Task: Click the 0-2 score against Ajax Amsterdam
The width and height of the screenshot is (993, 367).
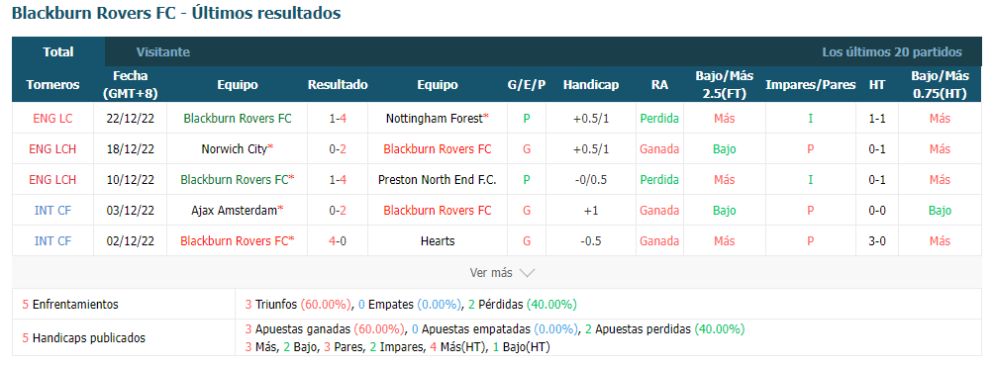Action: point(338,210)
